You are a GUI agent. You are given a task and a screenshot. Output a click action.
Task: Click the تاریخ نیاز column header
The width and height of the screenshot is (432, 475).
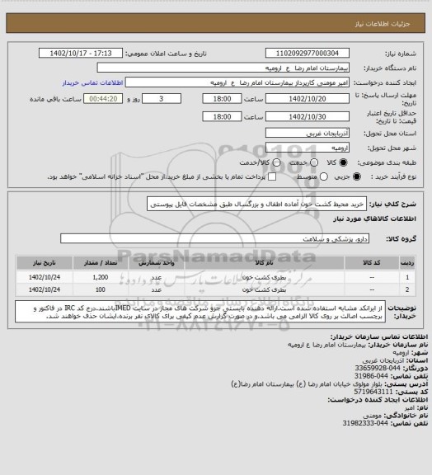(x=45, y=262)
